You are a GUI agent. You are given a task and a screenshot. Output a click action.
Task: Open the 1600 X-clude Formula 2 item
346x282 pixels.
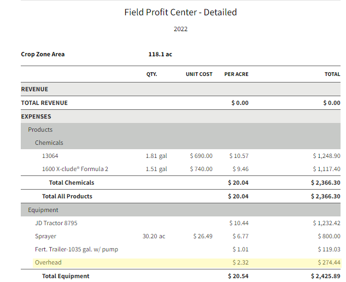75,169
